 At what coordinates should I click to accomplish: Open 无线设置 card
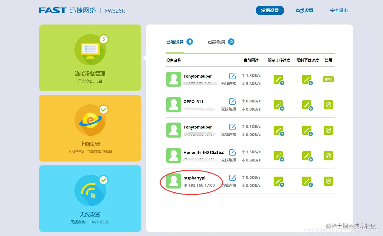(90, 199)
